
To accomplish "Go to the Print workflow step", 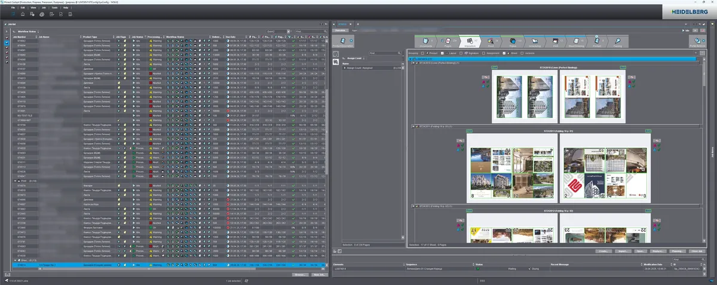I will tap(556, 41).
